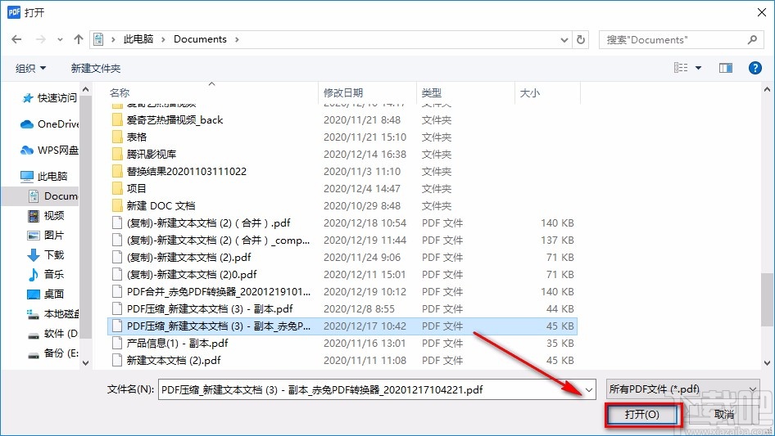
Task: Select file 产品信息(1) - 副本.pdf
Action: click(178, 344)
